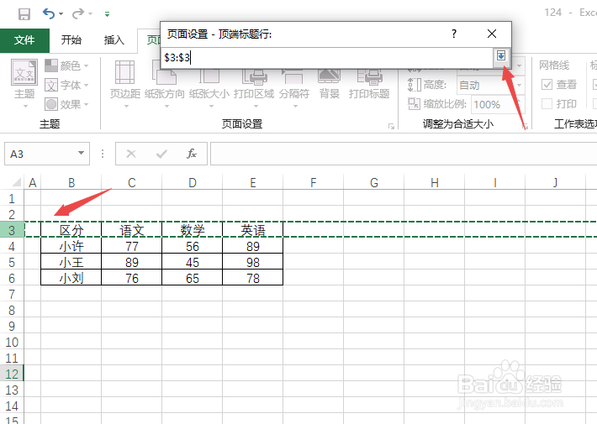Screen dimensions: 597x424
Task: Open the 高度 自动 dropdown
Action: point(520,85)
